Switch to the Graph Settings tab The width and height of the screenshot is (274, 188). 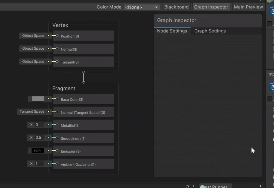pyautogui.click(x=210, y=31)
